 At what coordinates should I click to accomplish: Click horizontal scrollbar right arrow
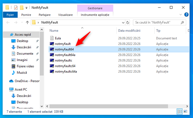click(187, 106)
